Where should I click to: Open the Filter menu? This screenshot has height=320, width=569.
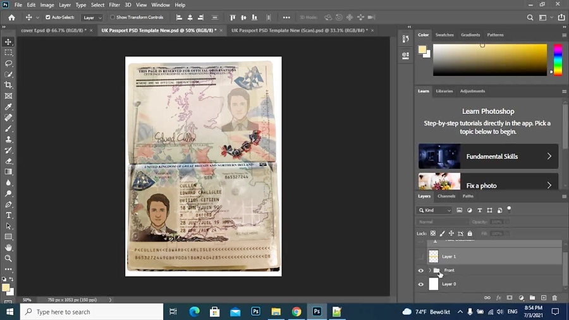[114, 5]
